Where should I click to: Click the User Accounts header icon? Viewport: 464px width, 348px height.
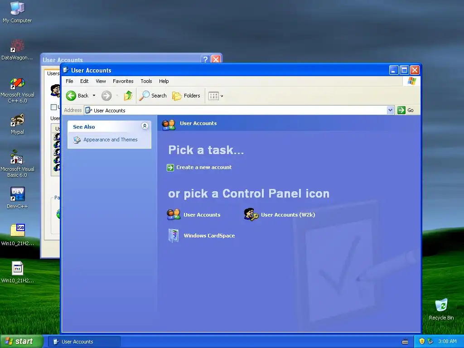point(169,125)
